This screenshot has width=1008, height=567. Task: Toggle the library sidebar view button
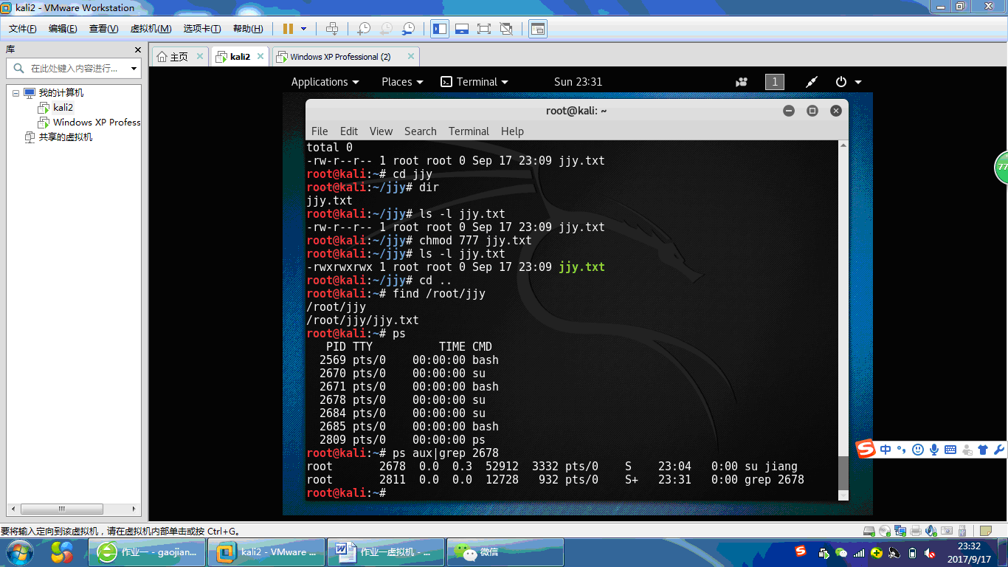pyautogui.click(x=440, y=29)
